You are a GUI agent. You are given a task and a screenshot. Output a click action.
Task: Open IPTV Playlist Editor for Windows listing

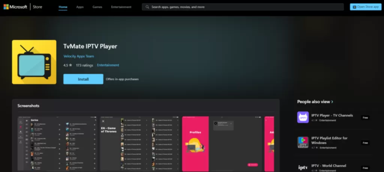329,140
